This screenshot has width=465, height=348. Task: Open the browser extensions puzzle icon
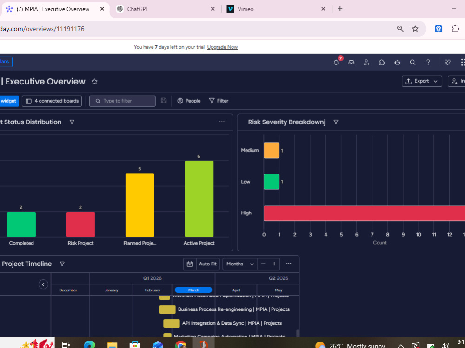tap(455, 29)
